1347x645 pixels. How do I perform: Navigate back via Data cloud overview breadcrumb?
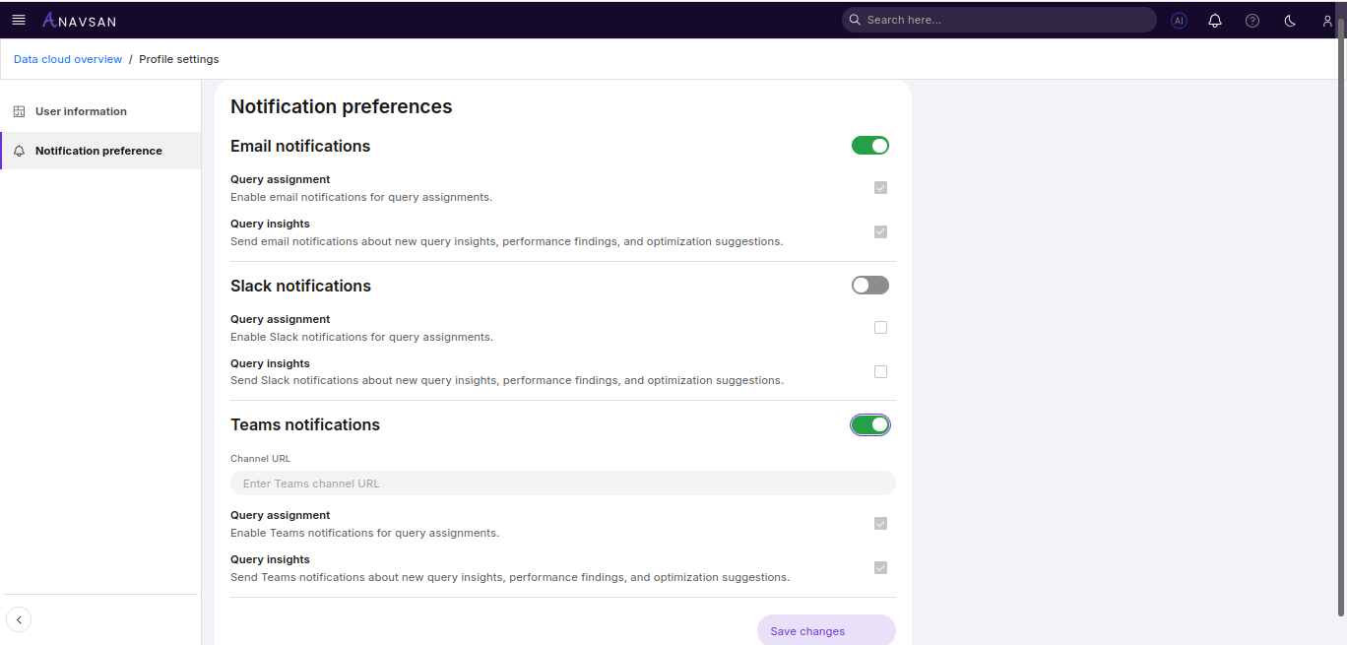pos(67,59)
